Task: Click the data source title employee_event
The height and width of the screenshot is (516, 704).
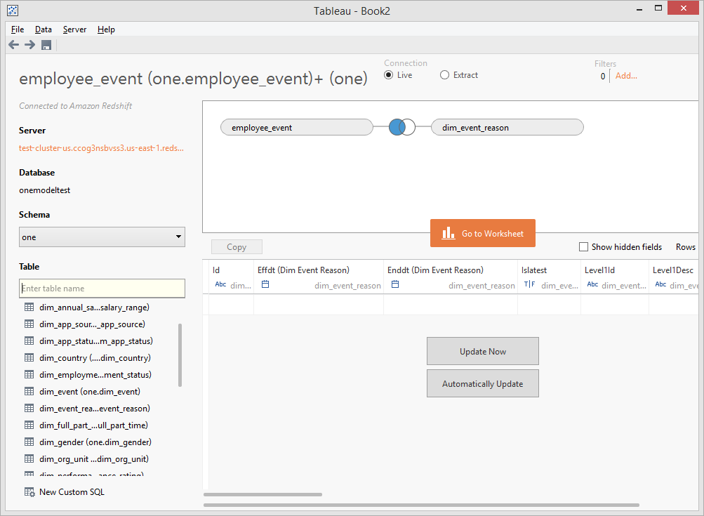Action: (193, 79)
